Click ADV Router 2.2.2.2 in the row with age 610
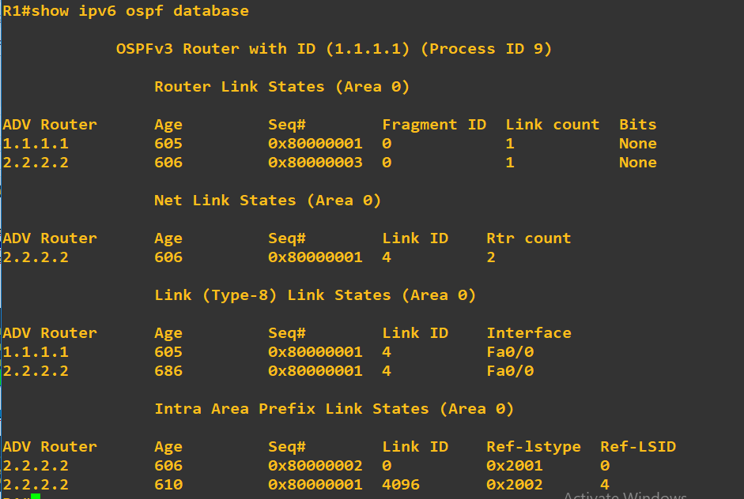This screenshot has width=744, height=499. [x=36, y=485]
